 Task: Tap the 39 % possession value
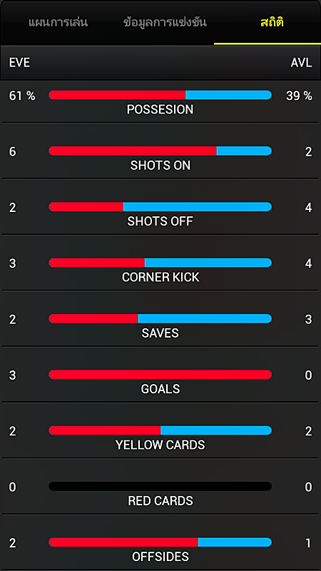(x=299, y=96)
